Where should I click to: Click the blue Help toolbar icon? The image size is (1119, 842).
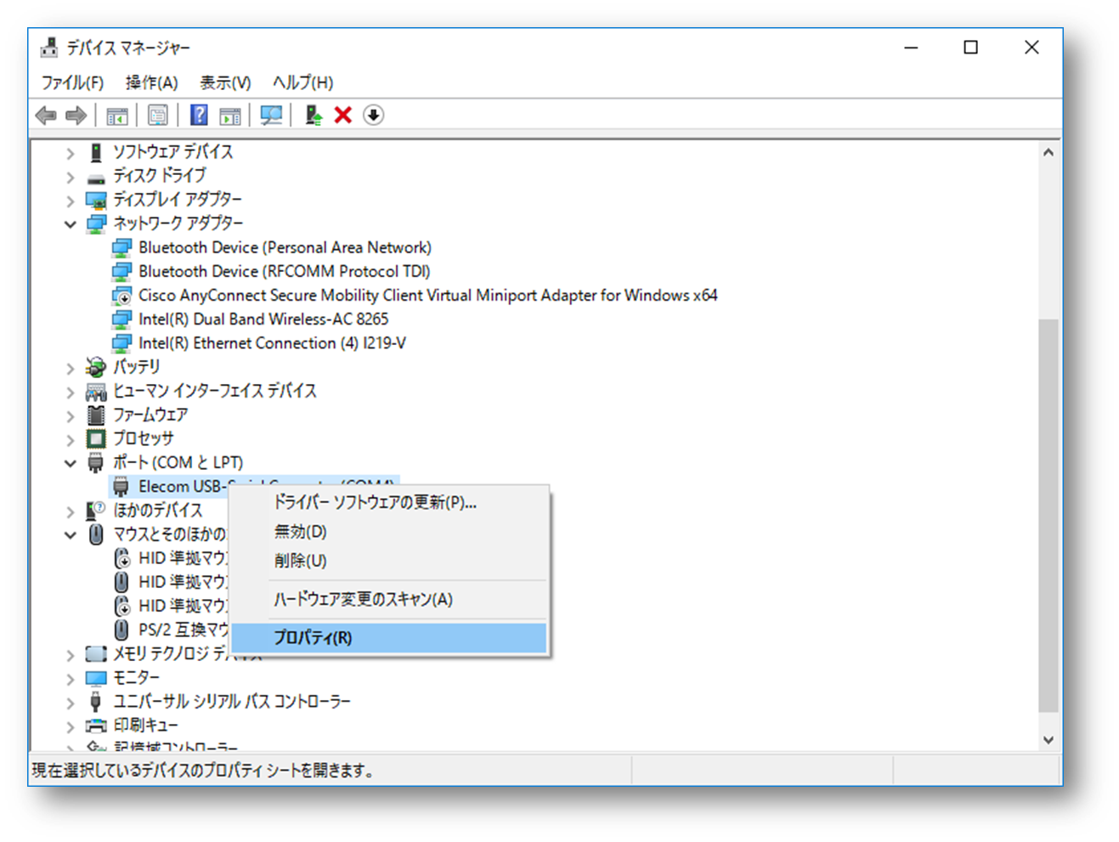click(x=199, y=115)
